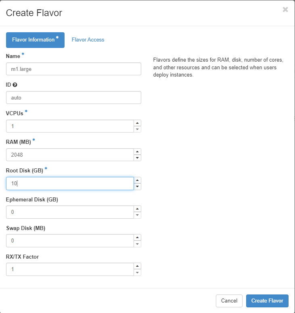Switch to the Flavor Access tab
Viewport: 295px width, 313px height.
tap(88, 40)
